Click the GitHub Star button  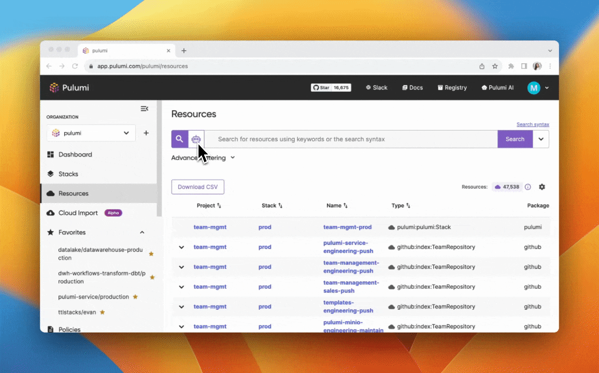click(x=321, y=88)
